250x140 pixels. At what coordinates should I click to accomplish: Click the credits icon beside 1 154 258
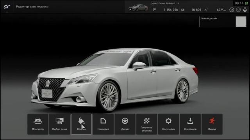coord(154,10)
